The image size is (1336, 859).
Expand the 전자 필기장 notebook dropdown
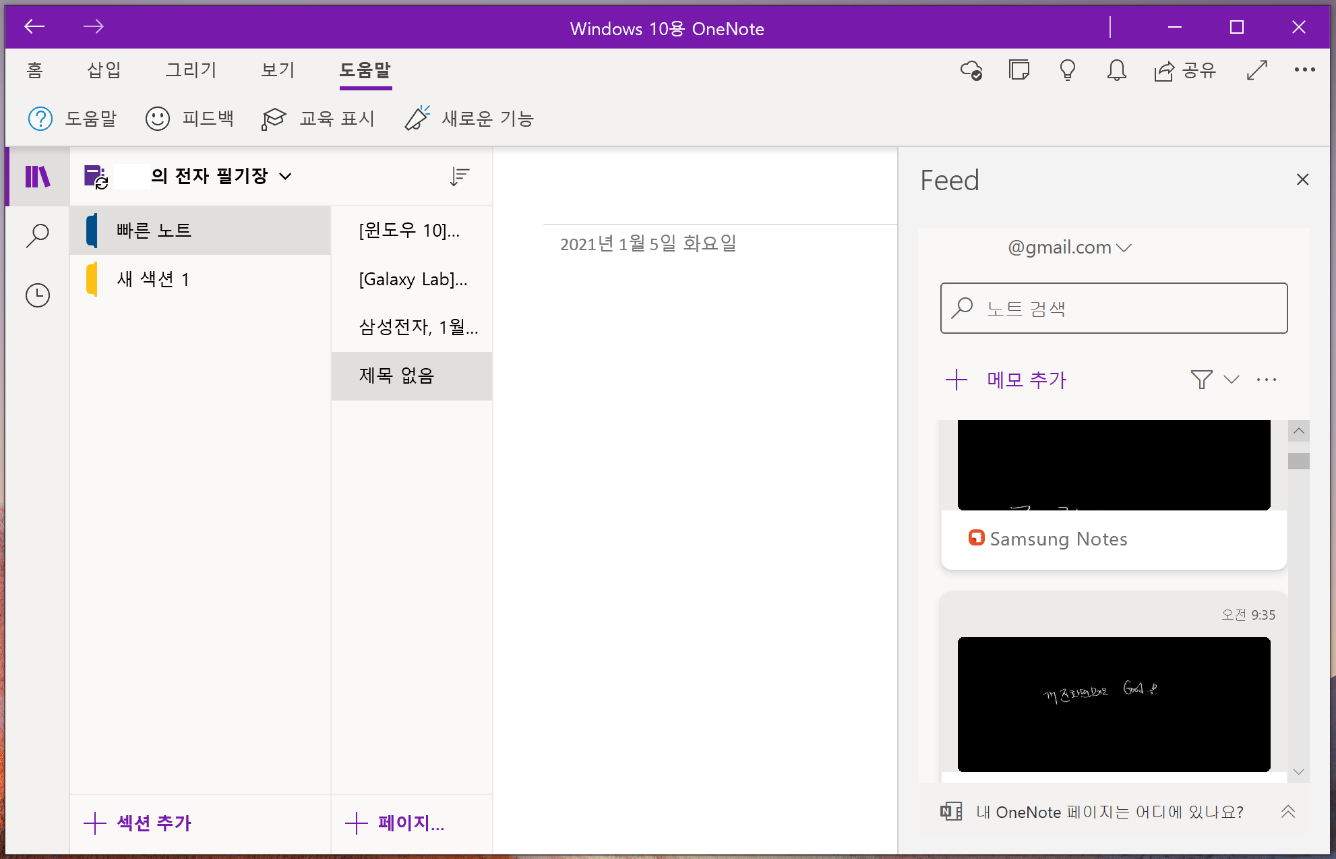(x=286, y=177)
